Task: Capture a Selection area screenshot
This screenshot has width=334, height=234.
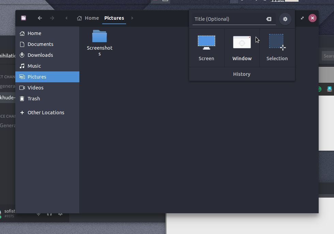Action: click(x=277, y=48)
